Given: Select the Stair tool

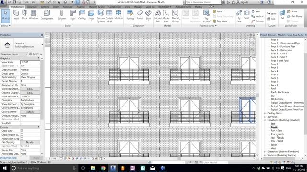Looking at the screenshot, I should point(148,15).
